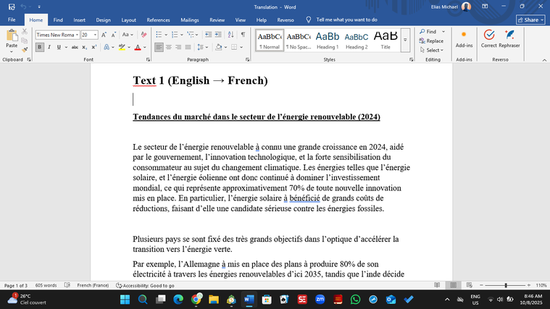Toggle left alignment button
The image size is (550, 309).
[159, 47]
